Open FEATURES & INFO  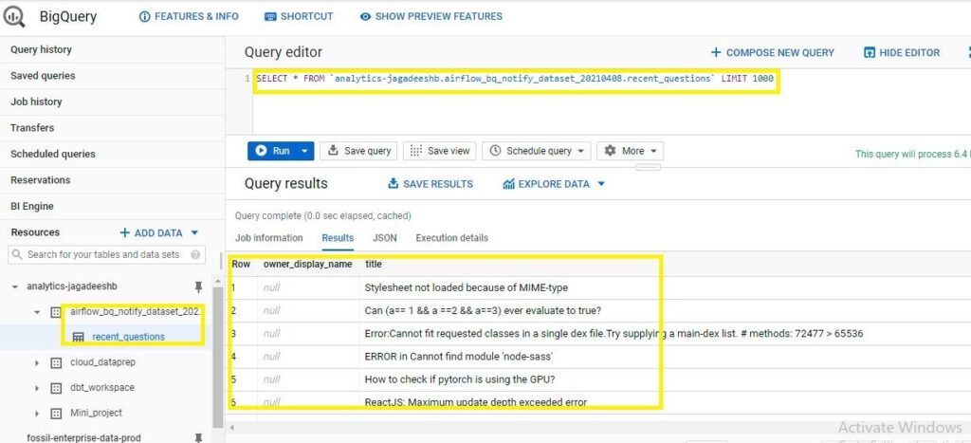[x=189, y=17]
